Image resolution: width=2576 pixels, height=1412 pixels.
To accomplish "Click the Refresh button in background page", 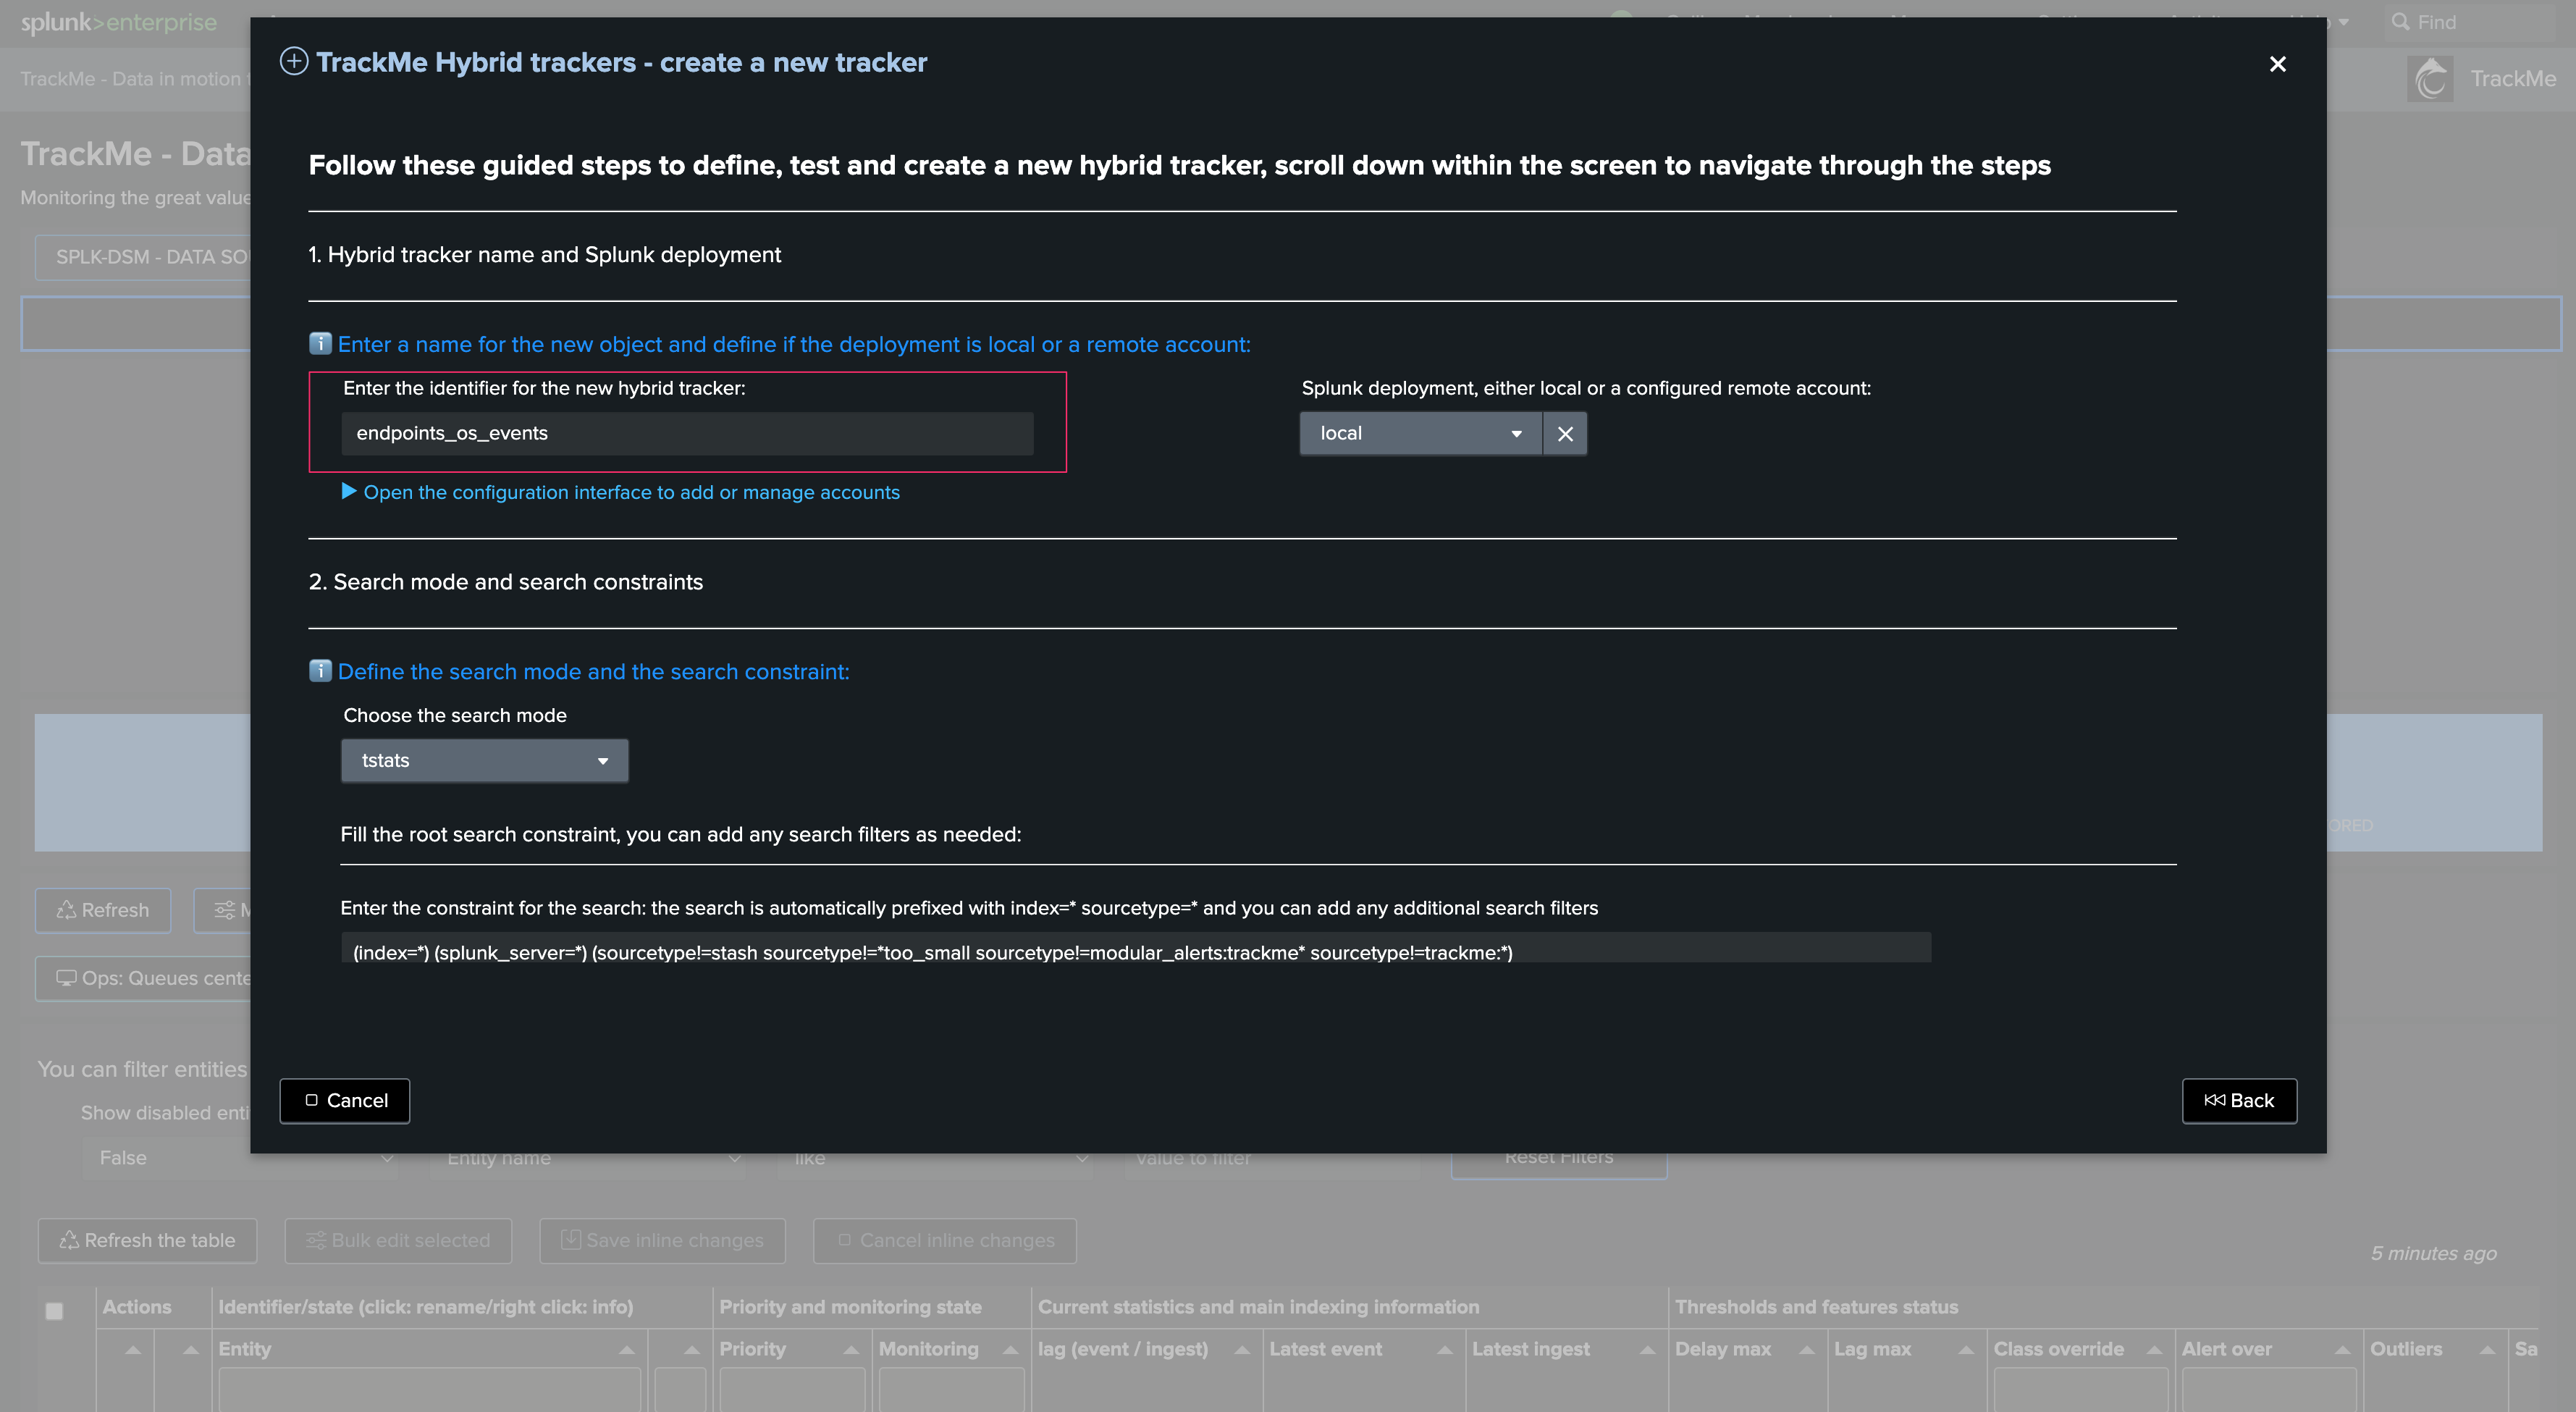I will point(103,910).
